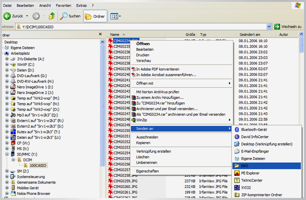Image resolution: width=306 pixels, height=200 pixels.
Task: Collapse the SD/MMC (Y:) tree node
Action: point(7,155)
